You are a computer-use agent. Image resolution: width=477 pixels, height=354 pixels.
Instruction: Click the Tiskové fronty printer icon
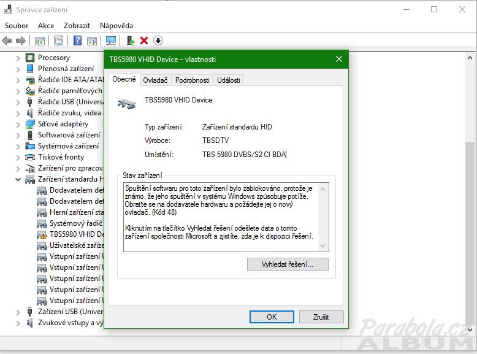[x=30, y=157]
